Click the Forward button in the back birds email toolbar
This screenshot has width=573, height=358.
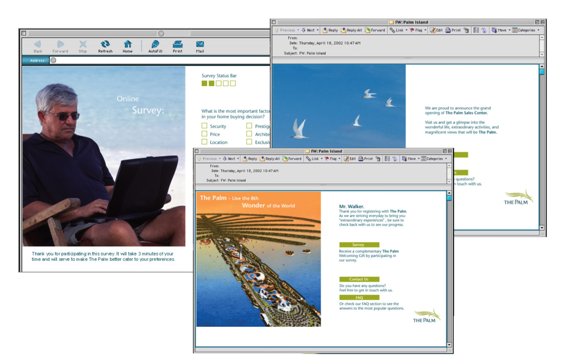click(375, 30)
